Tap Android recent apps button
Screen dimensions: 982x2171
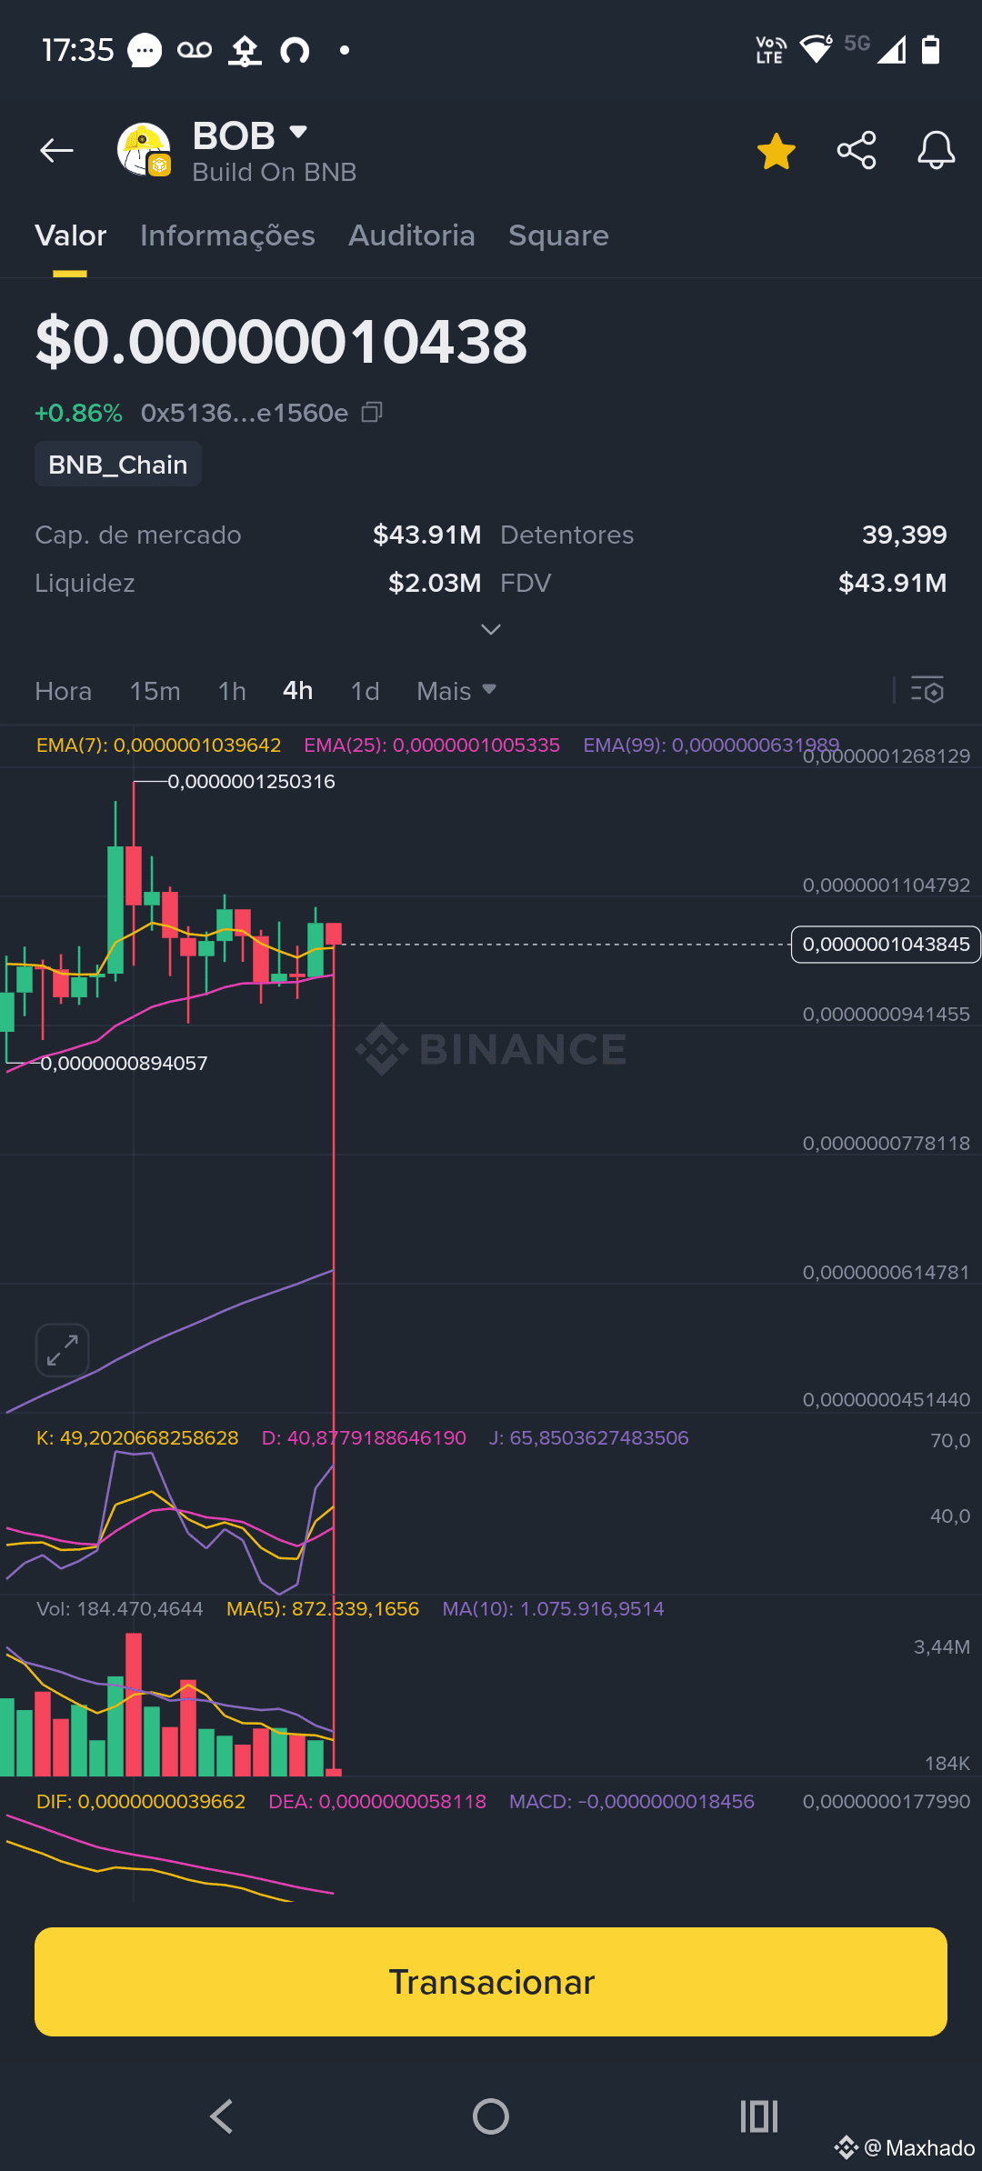[759, 2116]
